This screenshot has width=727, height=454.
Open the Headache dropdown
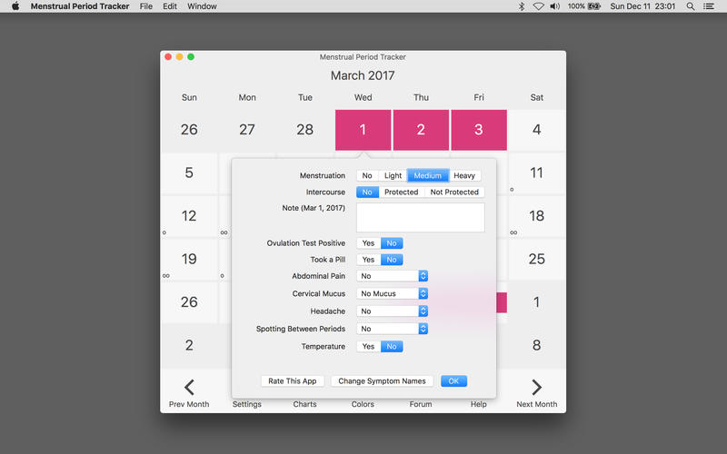tap(392, 311)
